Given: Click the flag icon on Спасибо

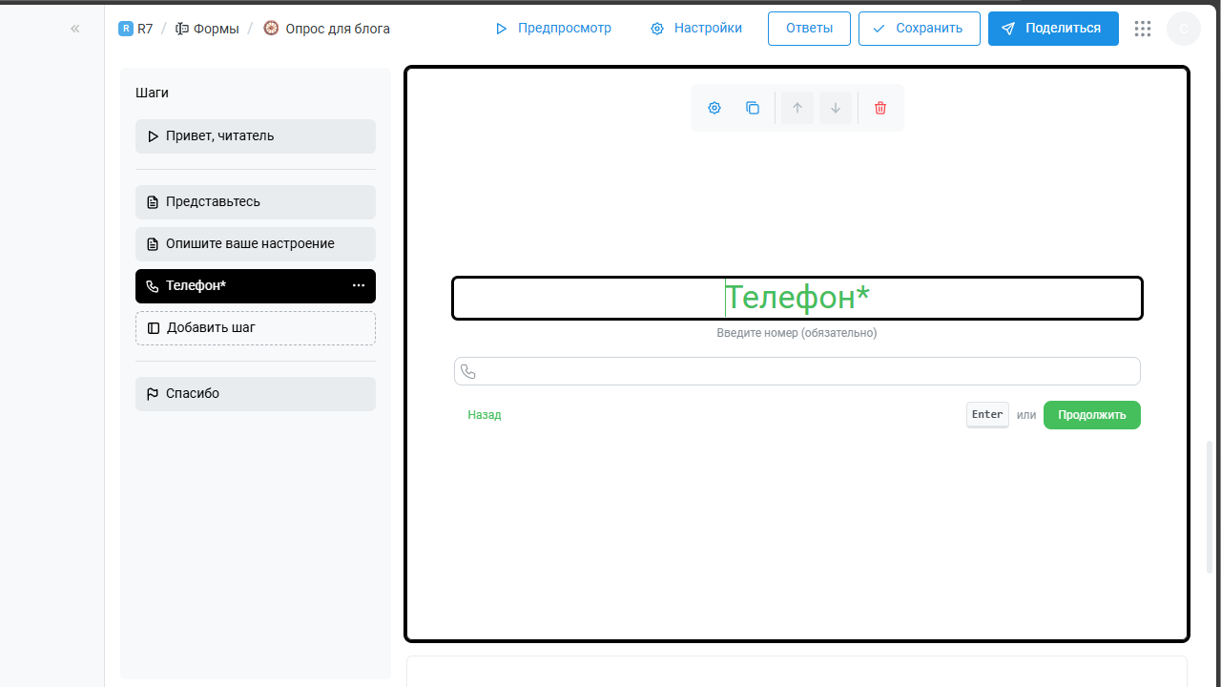Looking at the screenshot, I should pyautogui.click(x=153, y=394).
